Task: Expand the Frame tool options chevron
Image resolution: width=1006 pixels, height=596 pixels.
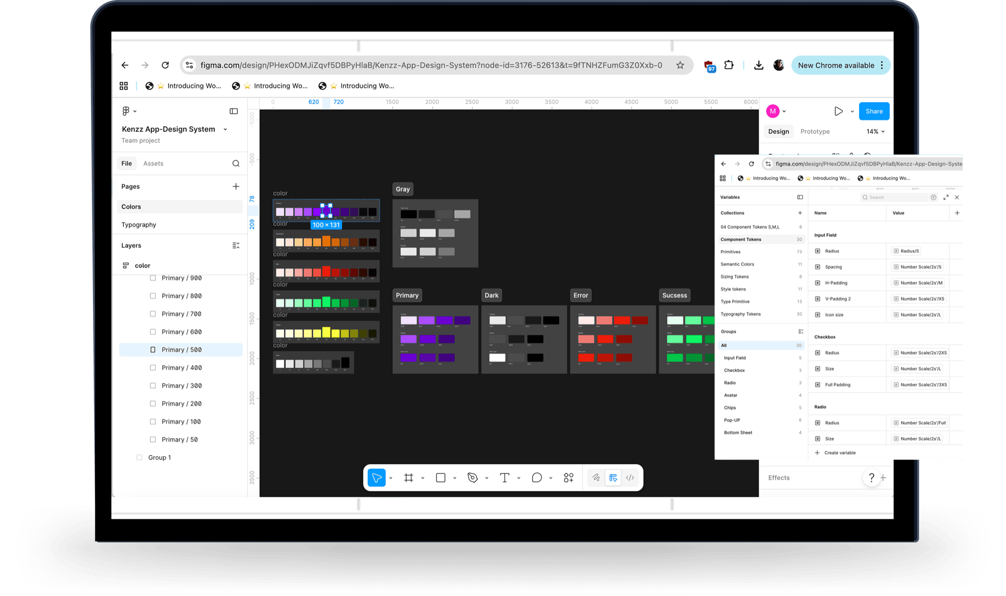Action: 423,478
